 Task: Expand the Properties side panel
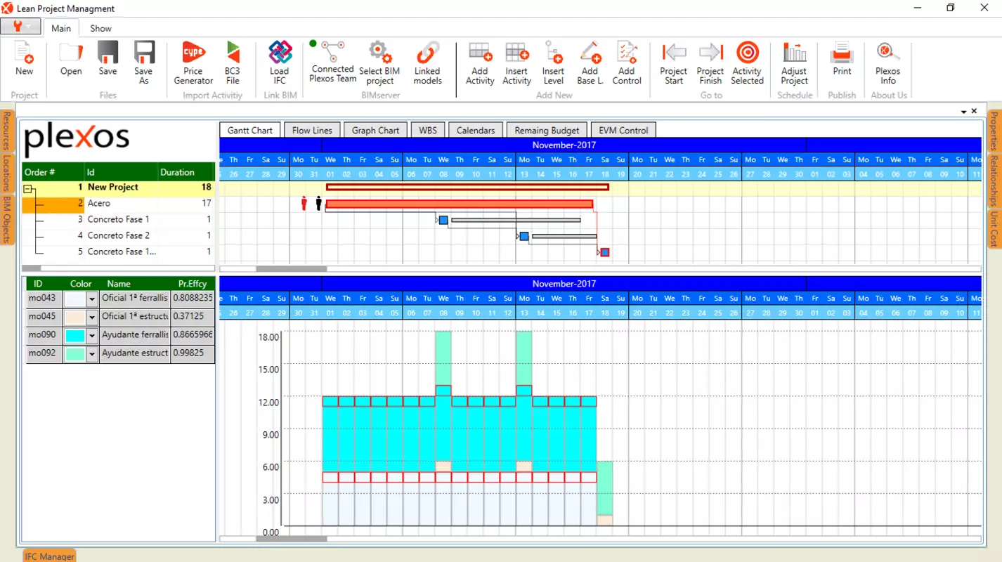coord(994,131)
